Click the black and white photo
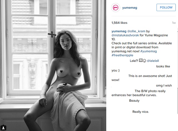178x131 pixels. click(x=53, y=66)
